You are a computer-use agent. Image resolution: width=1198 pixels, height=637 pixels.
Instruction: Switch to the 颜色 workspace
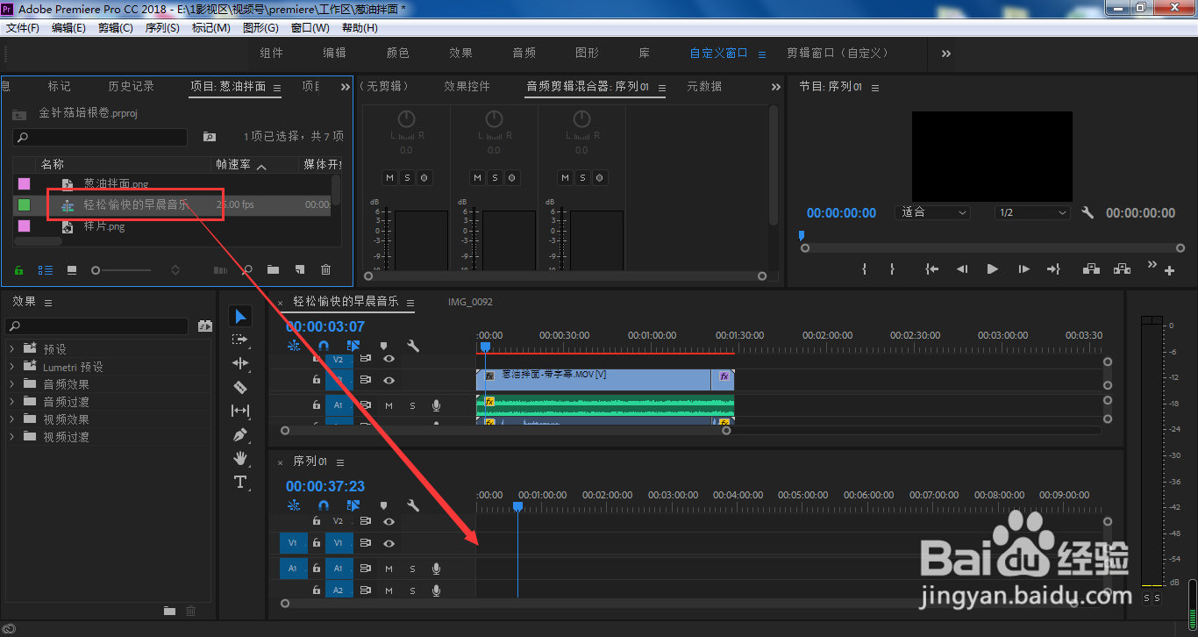tap(398, 53)
